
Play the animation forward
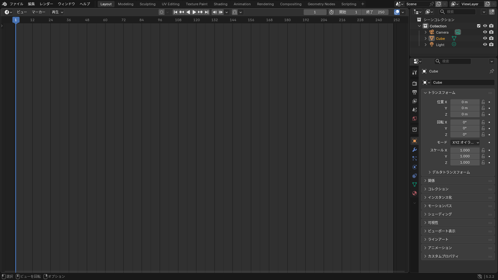pos(194,12)
